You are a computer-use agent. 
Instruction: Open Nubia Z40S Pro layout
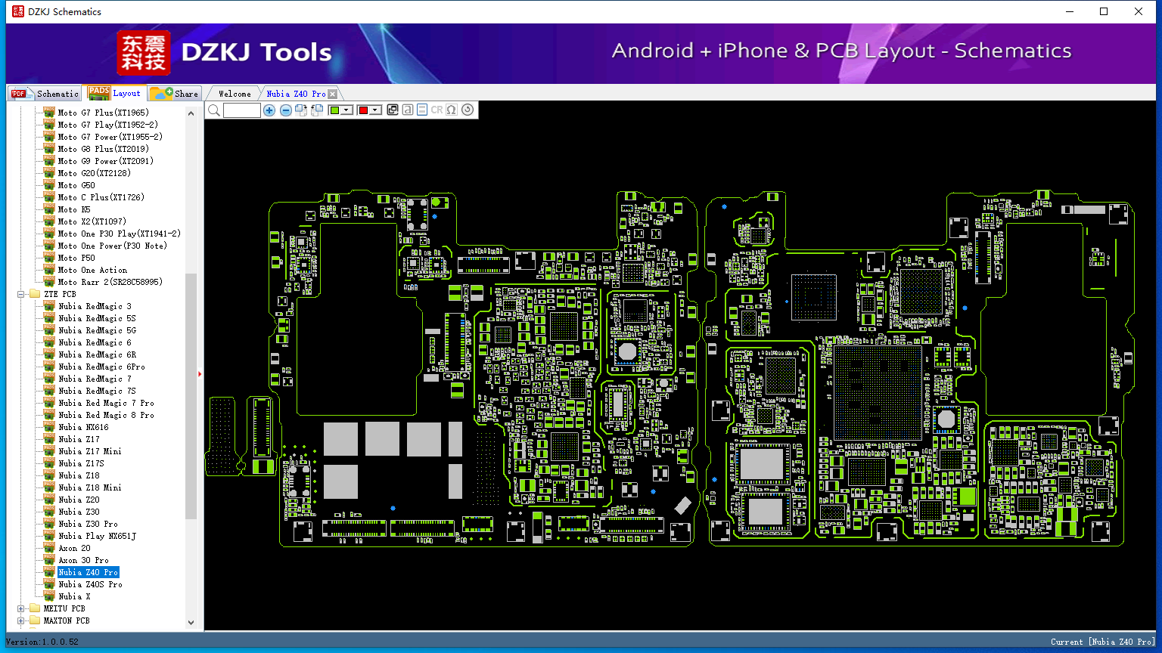pyautogui.click(x=90, y=584)
